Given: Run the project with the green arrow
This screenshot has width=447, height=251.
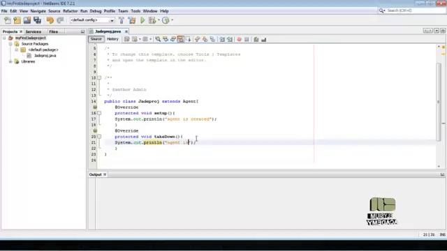Looking at the screenshot, I should coord(142,20).
